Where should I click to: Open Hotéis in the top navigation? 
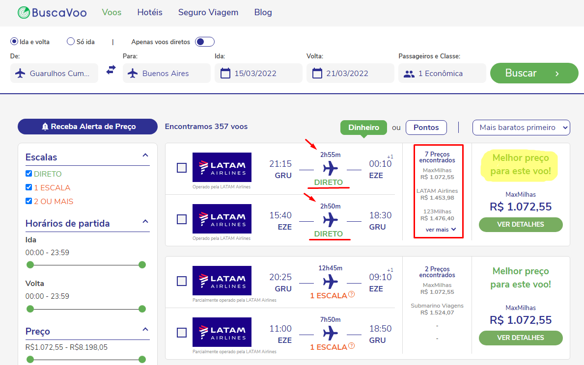click(150, 12)
